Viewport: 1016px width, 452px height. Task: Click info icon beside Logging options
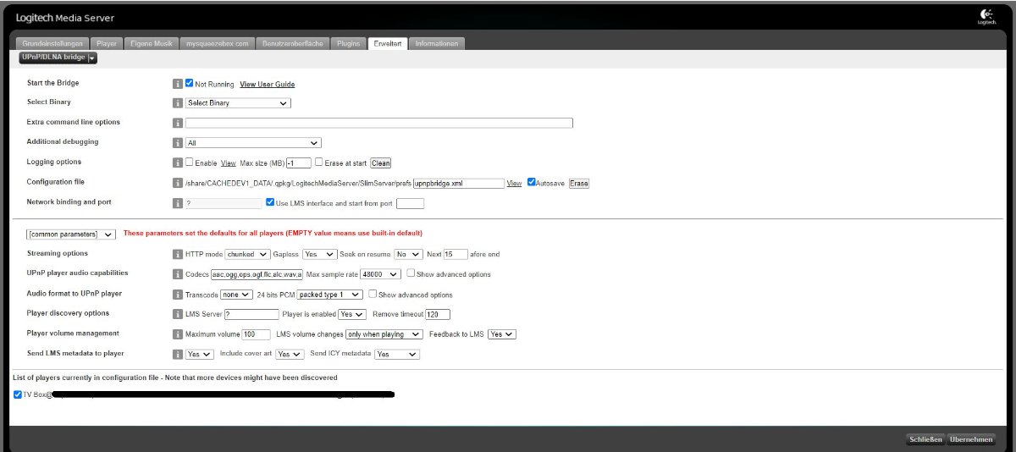pyautogui.click(x=178, y=163)
